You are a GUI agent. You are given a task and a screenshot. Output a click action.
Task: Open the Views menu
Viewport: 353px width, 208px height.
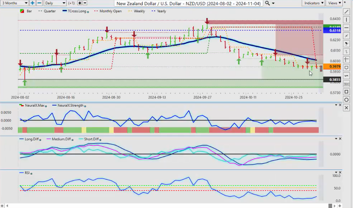(334, 3)
